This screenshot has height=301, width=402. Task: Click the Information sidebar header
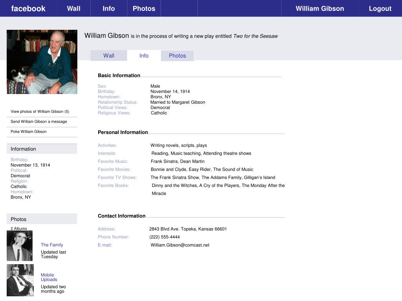(42, 149)
